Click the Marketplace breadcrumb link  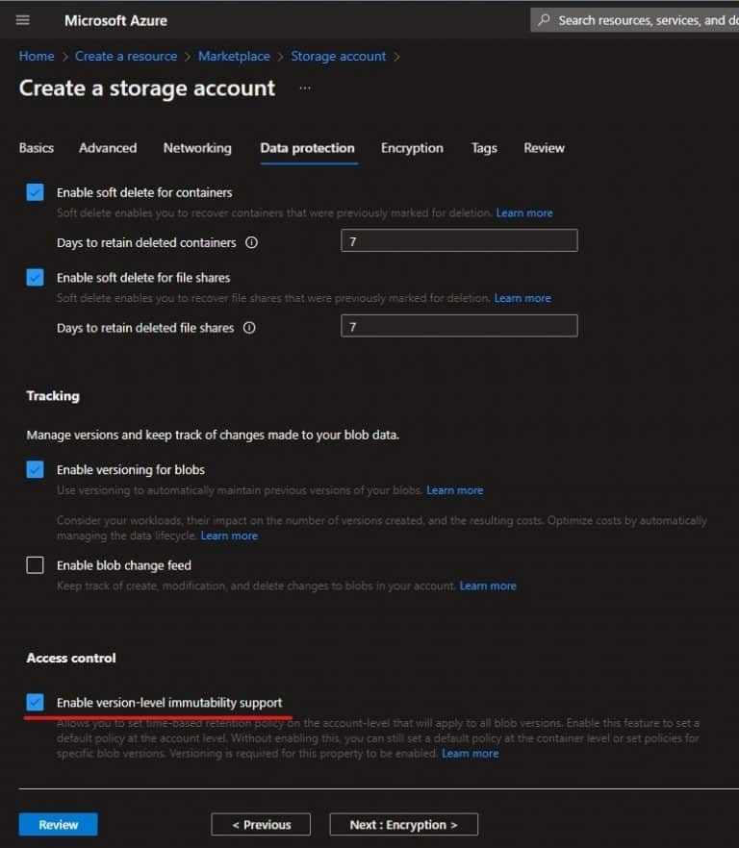pyautogui.click(x=234, y=56)
